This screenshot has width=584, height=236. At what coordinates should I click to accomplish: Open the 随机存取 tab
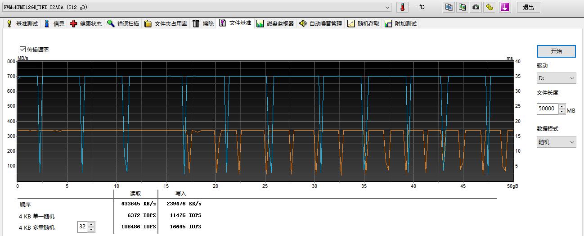click(x=364, y=23)
